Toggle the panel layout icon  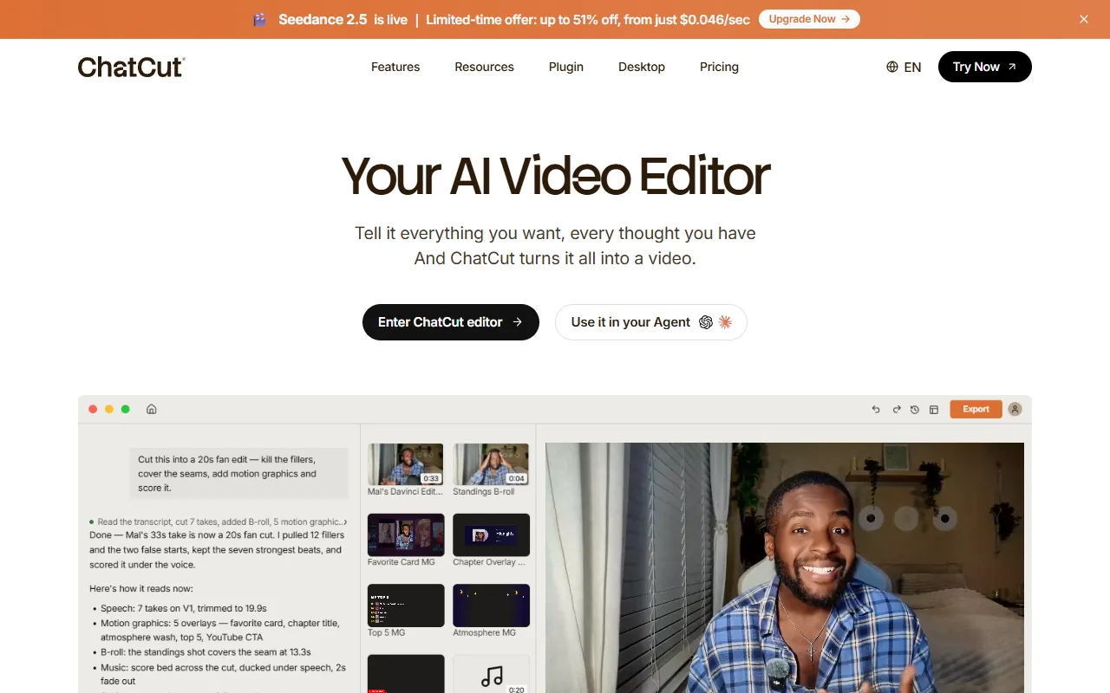(x=934, y=410)
